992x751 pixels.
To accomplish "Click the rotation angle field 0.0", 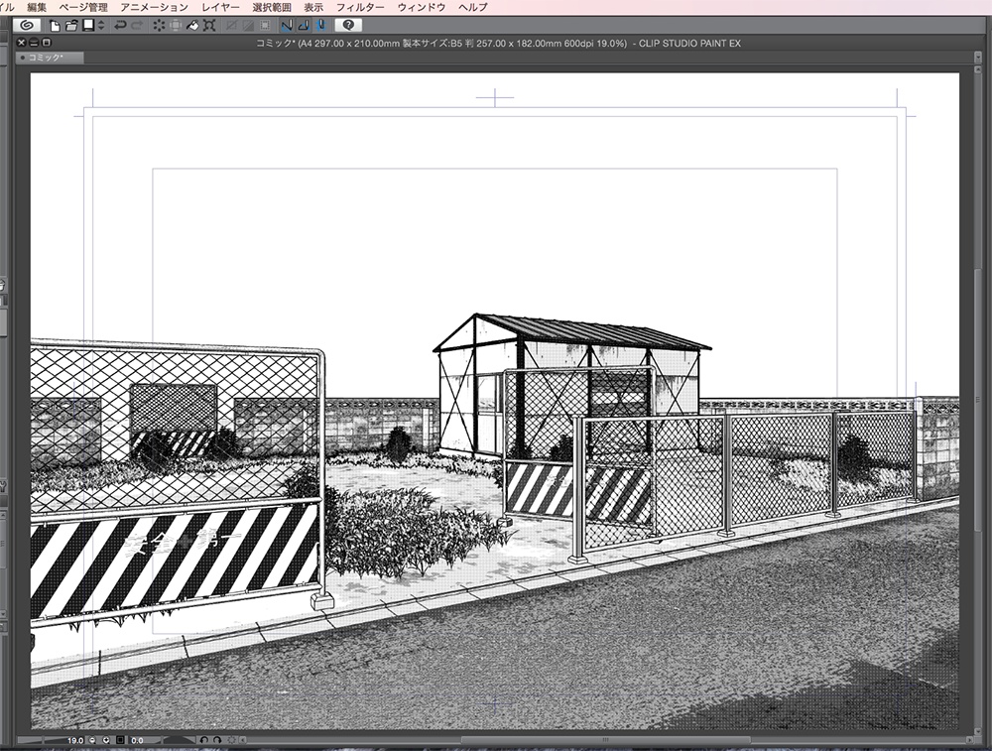I will [x=137, y=740].
